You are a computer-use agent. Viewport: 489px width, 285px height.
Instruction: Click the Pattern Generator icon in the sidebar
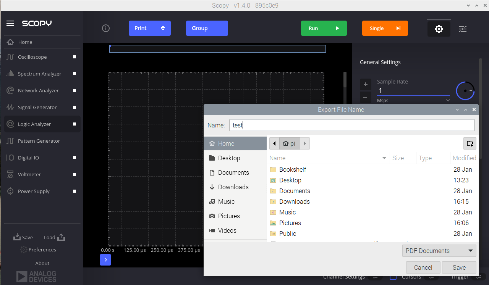[x=10, y=141]
